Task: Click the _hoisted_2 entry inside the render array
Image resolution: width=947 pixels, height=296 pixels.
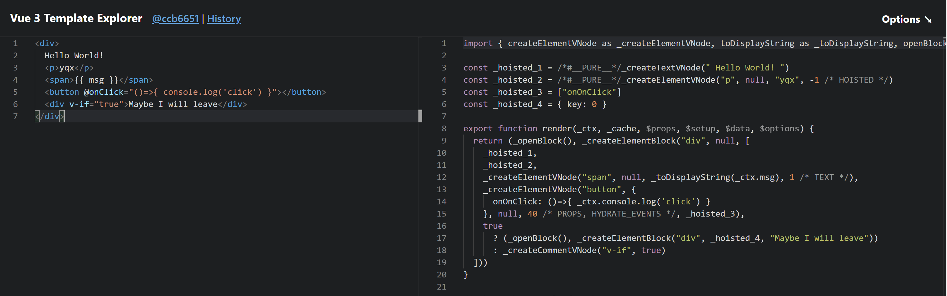Action: point(510,165)
